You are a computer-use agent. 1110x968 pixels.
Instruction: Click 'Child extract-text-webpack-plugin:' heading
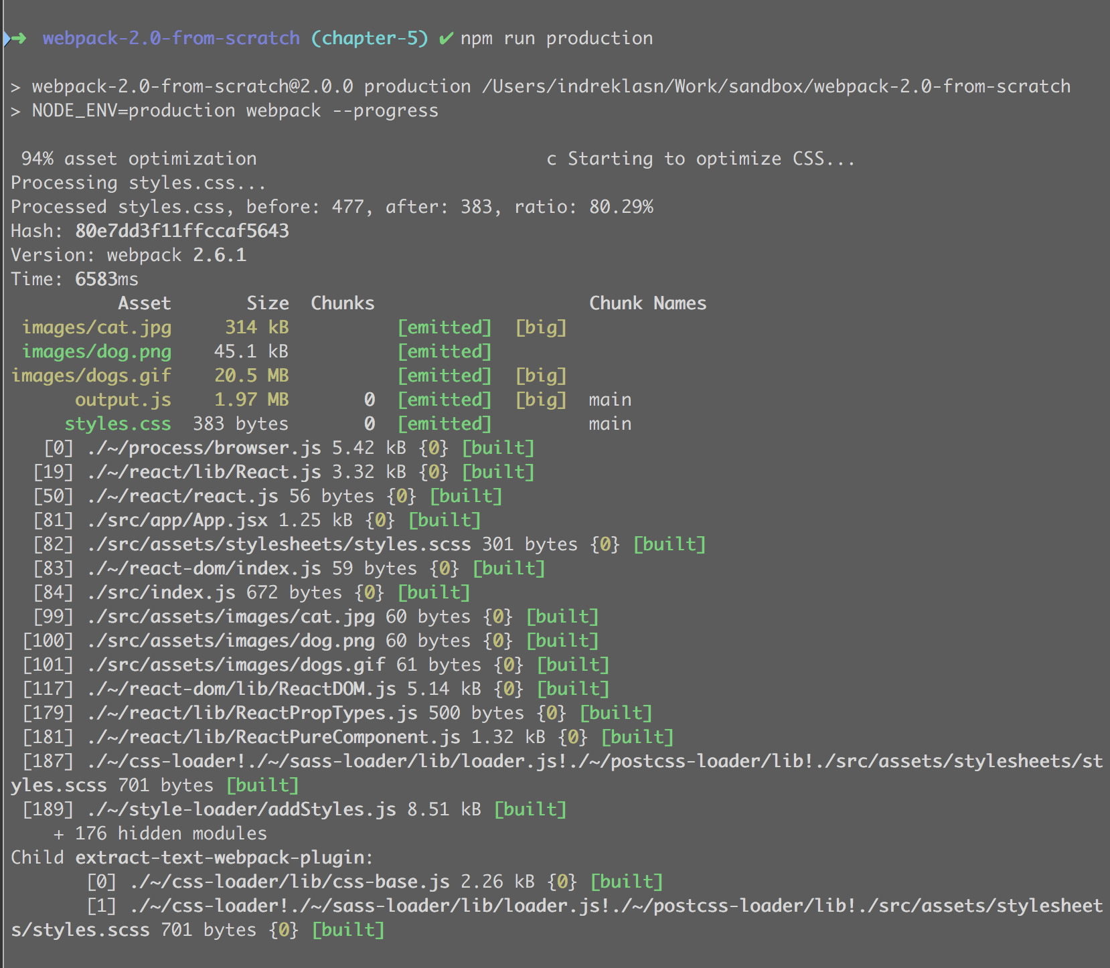(x=192, y=858)
